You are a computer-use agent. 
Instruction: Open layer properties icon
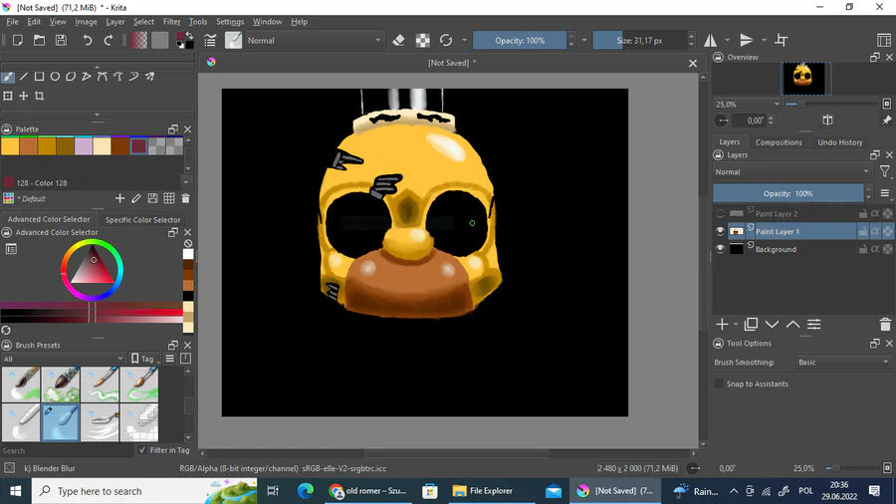814,325
